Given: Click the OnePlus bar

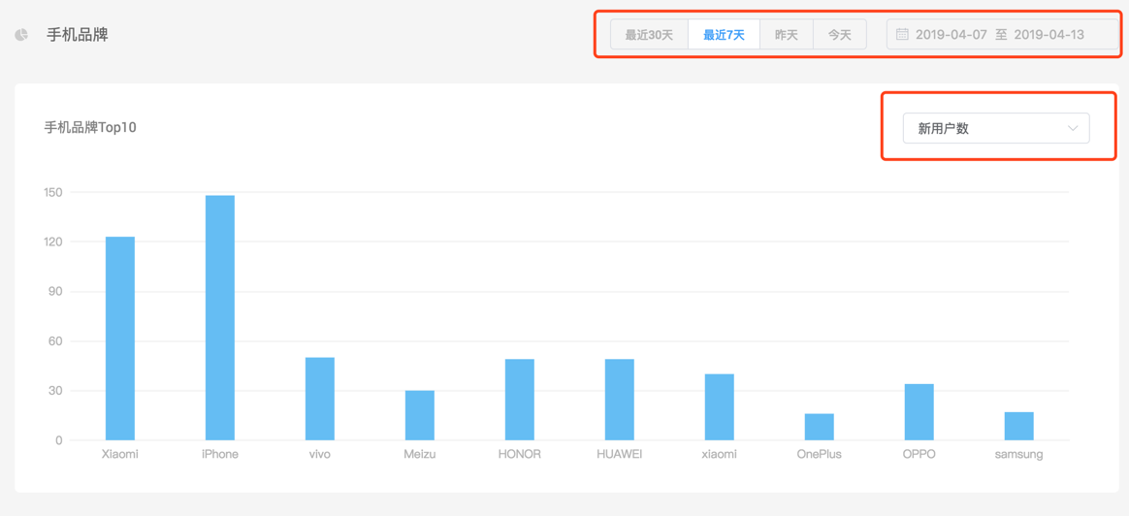Looking at the screenshot, I should coord(820,427).
